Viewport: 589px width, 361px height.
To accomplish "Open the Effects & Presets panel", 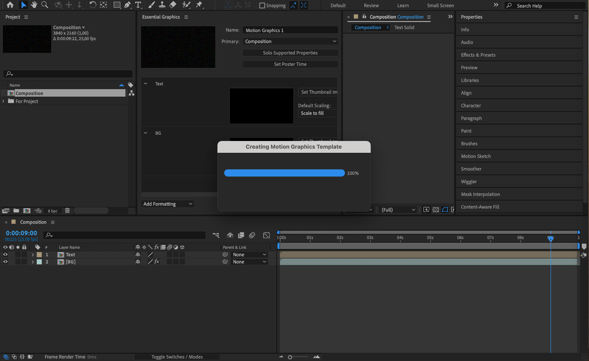I will pyautogui.click(x=478, y=55).
